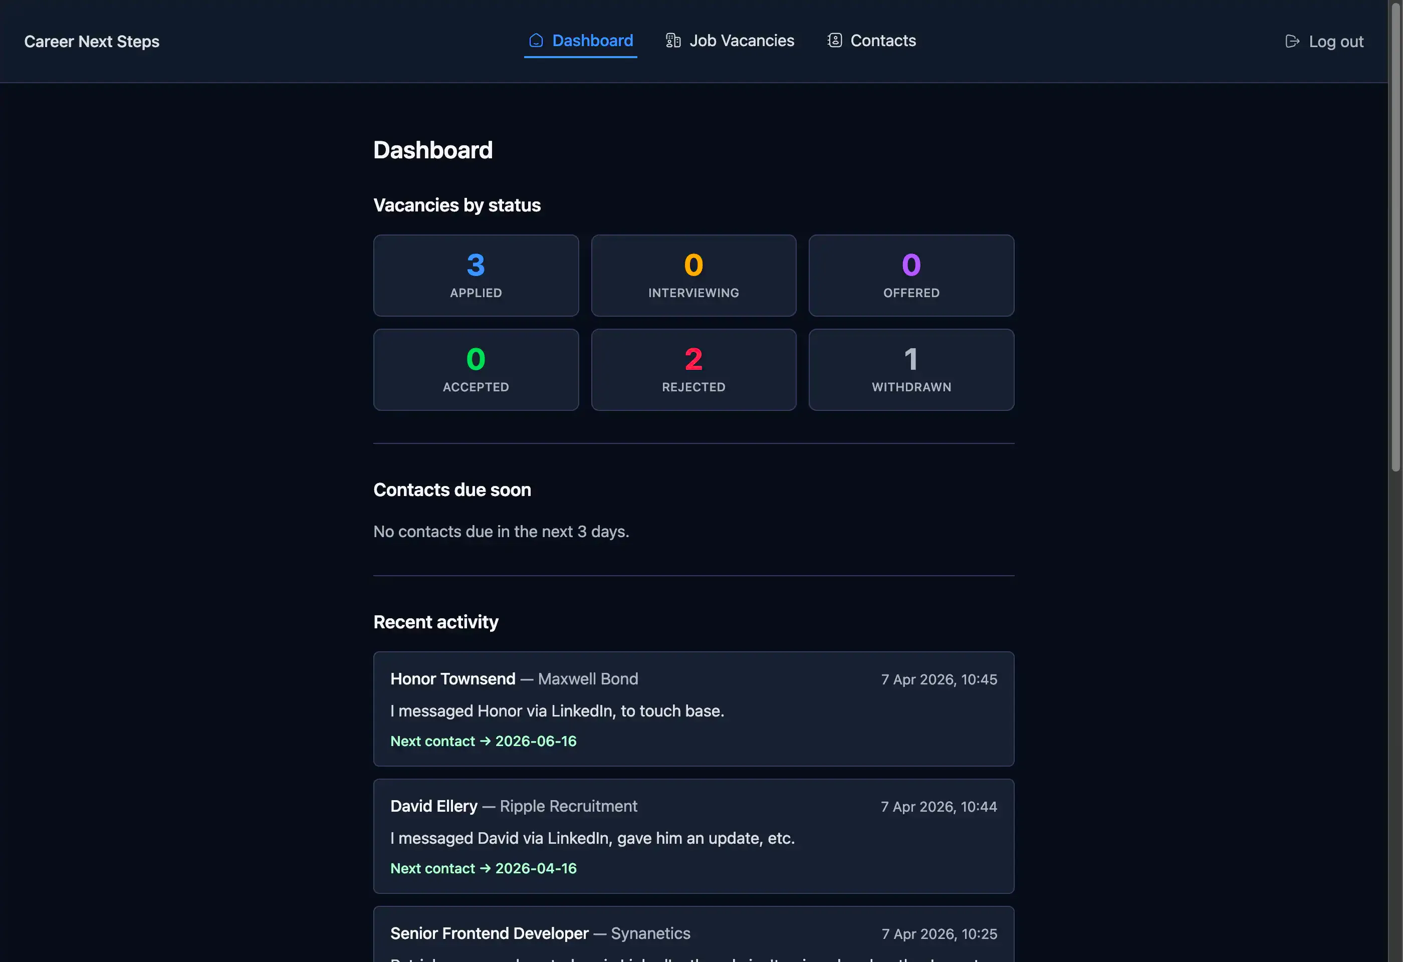
Task: Click the Job Vacancies building icon
Action: 672,41
